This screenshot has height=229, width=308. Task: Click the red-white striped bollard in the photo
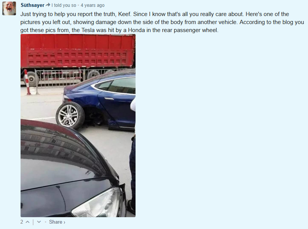27,82
